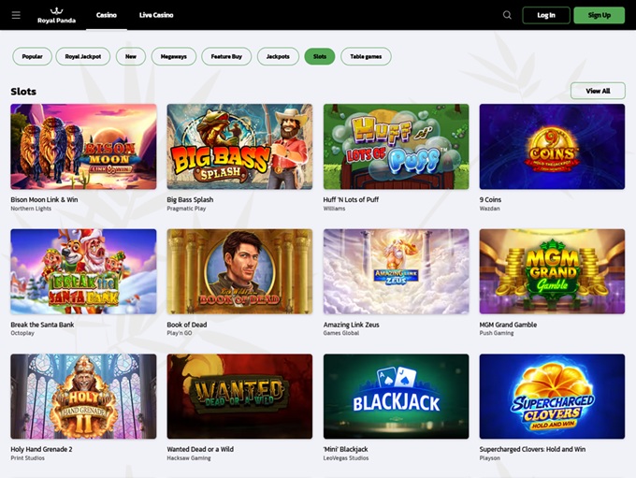This screenshot has height=478, width=636.
Task: Select the Feature Buy filter
Action: click(226, 56)
